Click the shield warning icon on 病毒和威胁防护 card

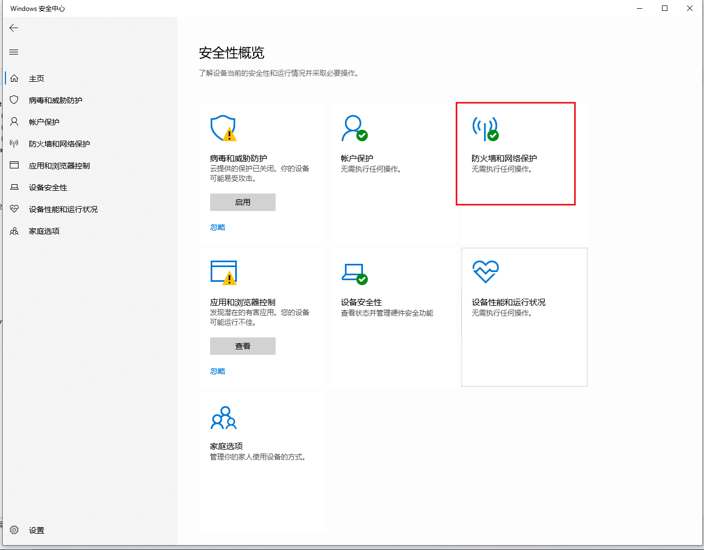coord(223,128)
